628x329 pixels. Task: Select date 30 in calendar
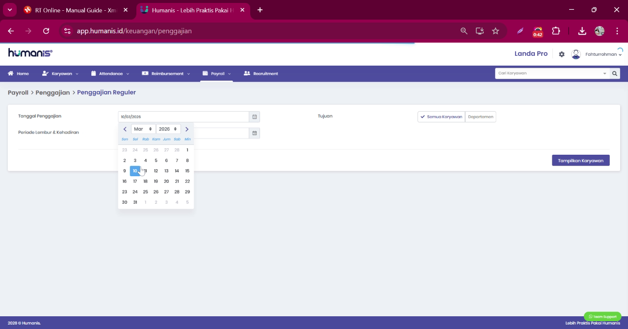point(125,202)
